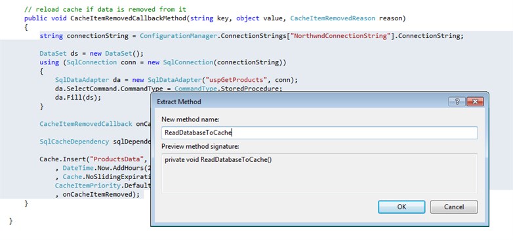Click ConfigurationManager in the code
513x240 pixels.
tap(178, 36)
